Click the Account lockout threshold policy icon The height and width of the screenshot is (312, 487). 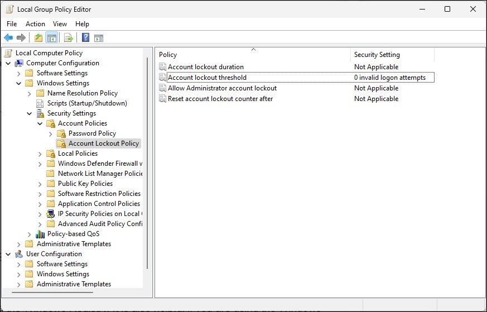click(162, 78)
